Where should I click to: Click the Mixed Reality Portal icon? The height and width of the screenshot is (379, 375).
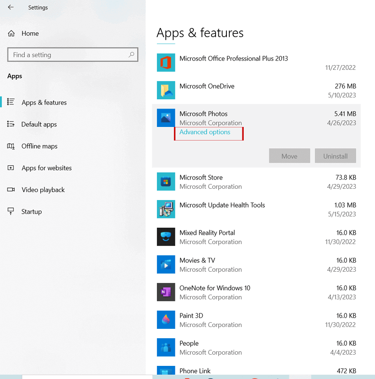[166, 237]
